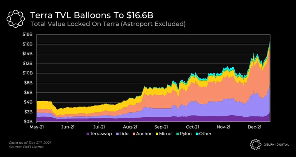This screenshot has width=296, height=157.
Task: Click the Anchor legend label
Action: click(x=144, y=134)
